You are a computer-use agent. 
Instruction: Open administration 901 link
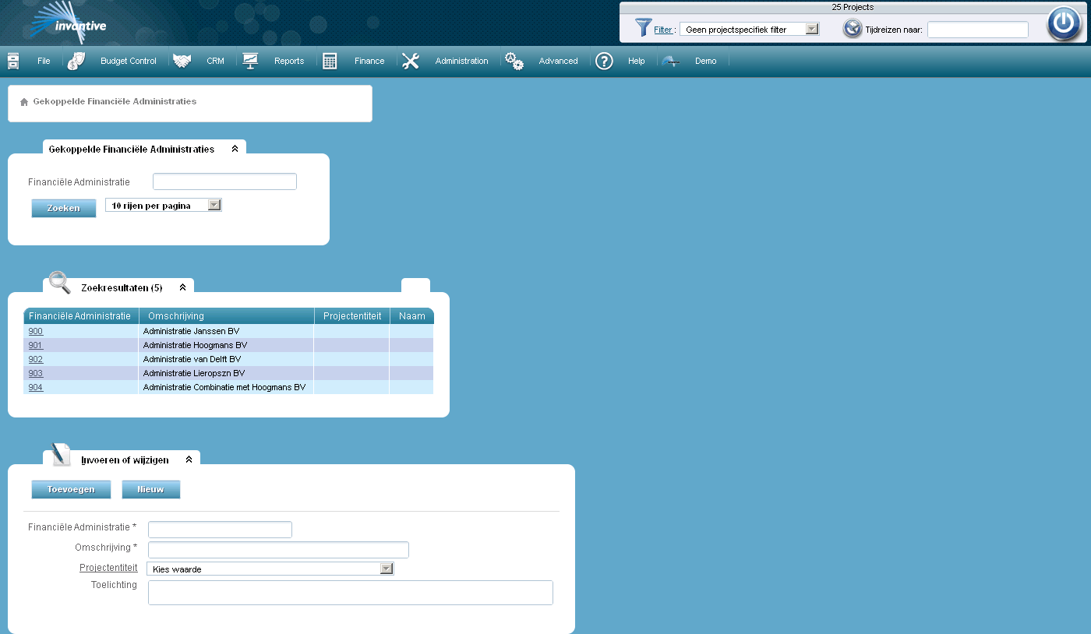tap(36, 345)
